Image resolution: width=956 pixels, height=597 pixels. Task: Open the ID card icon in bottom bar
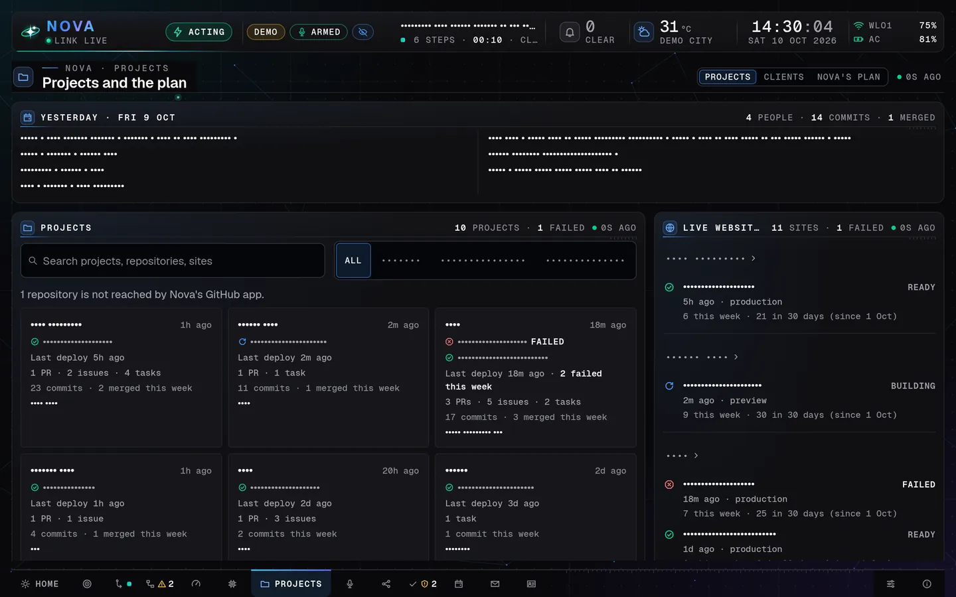click(531, 584)
